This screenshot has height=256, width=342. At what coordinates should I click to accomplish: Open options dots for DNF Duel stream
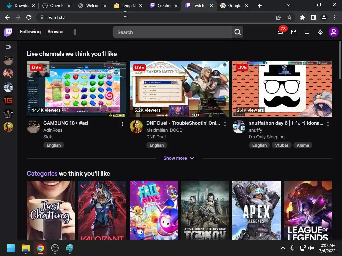[x=225, y=124]
